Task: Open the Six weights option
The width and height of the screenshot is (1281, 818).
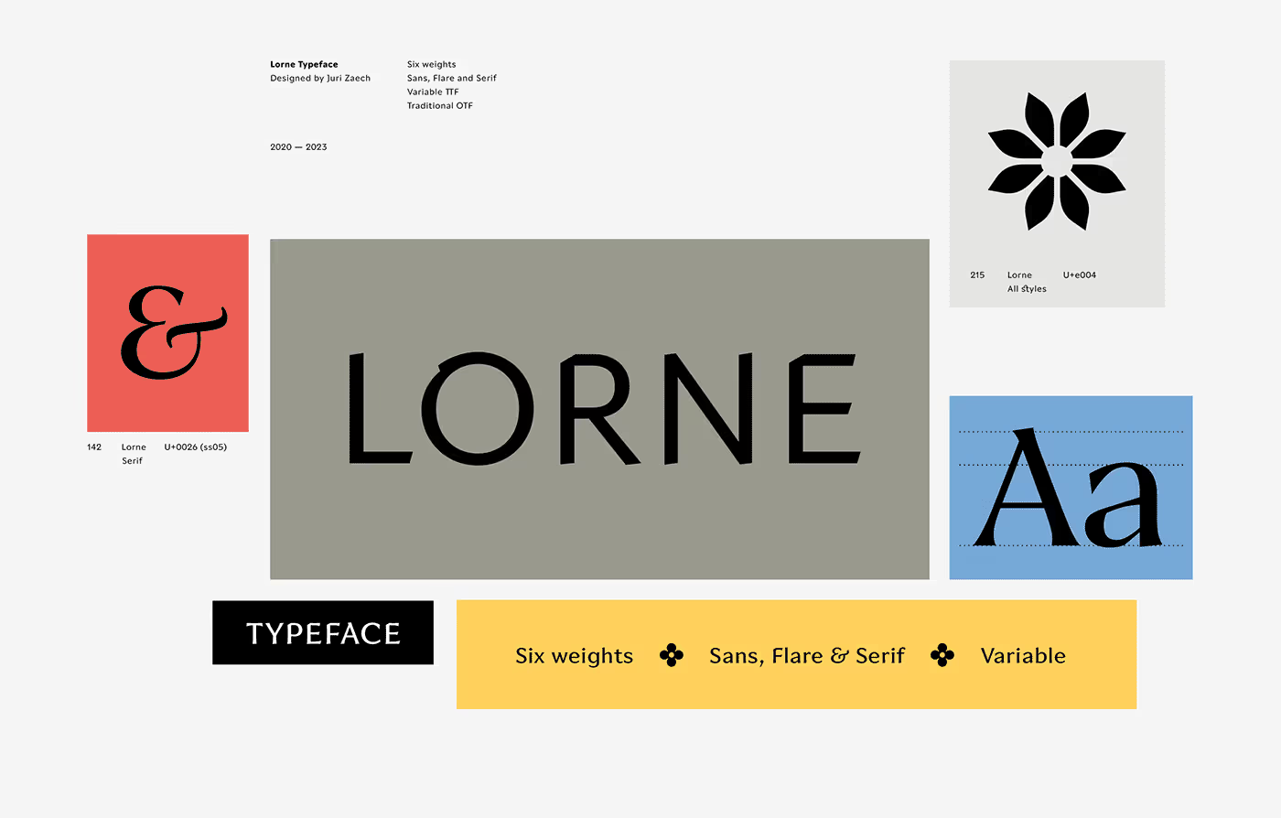Action: (574, 655)
